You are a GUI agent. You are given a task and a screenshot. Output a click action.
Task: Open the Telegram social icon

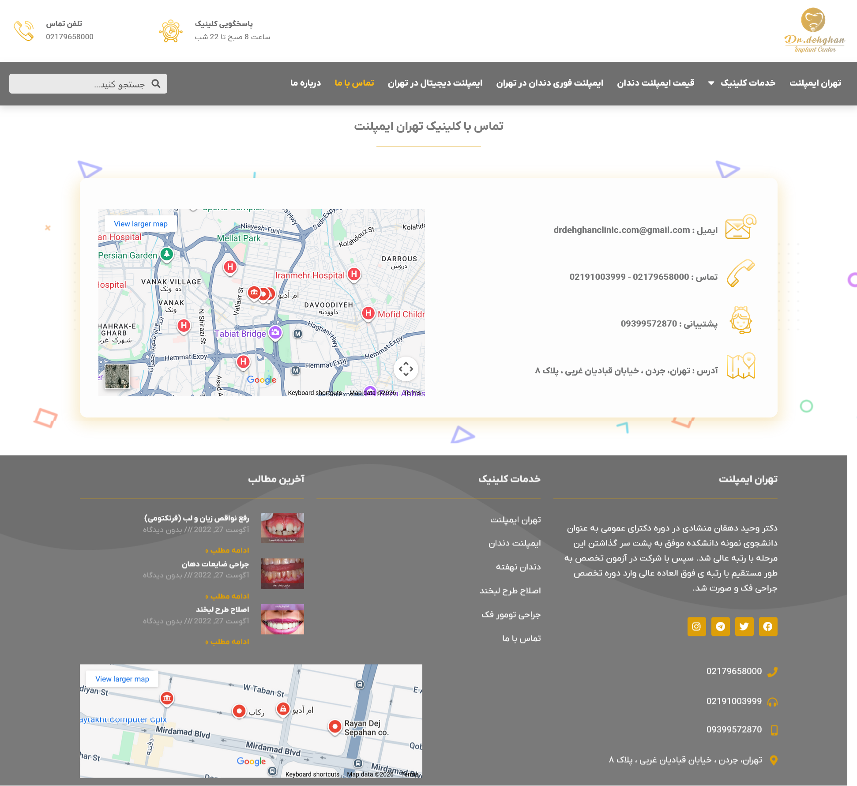[720, 626]
